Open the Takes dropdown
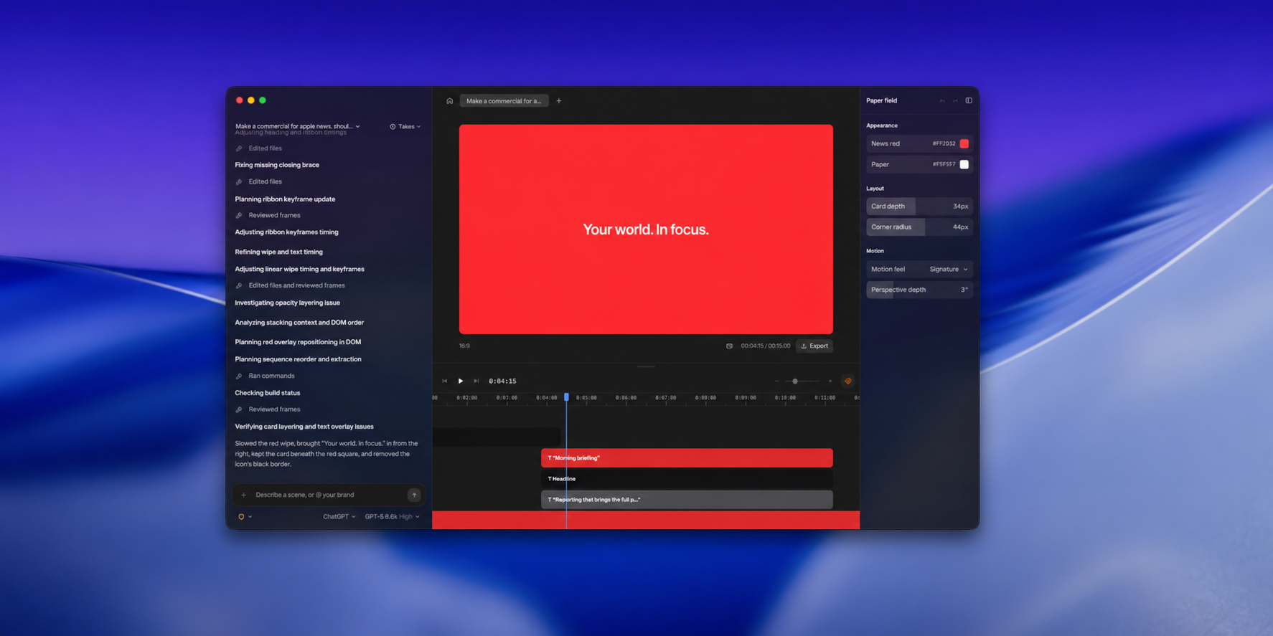Image resolution: width=1273 pixels, height=636 pixels. [x=405, y=127]
